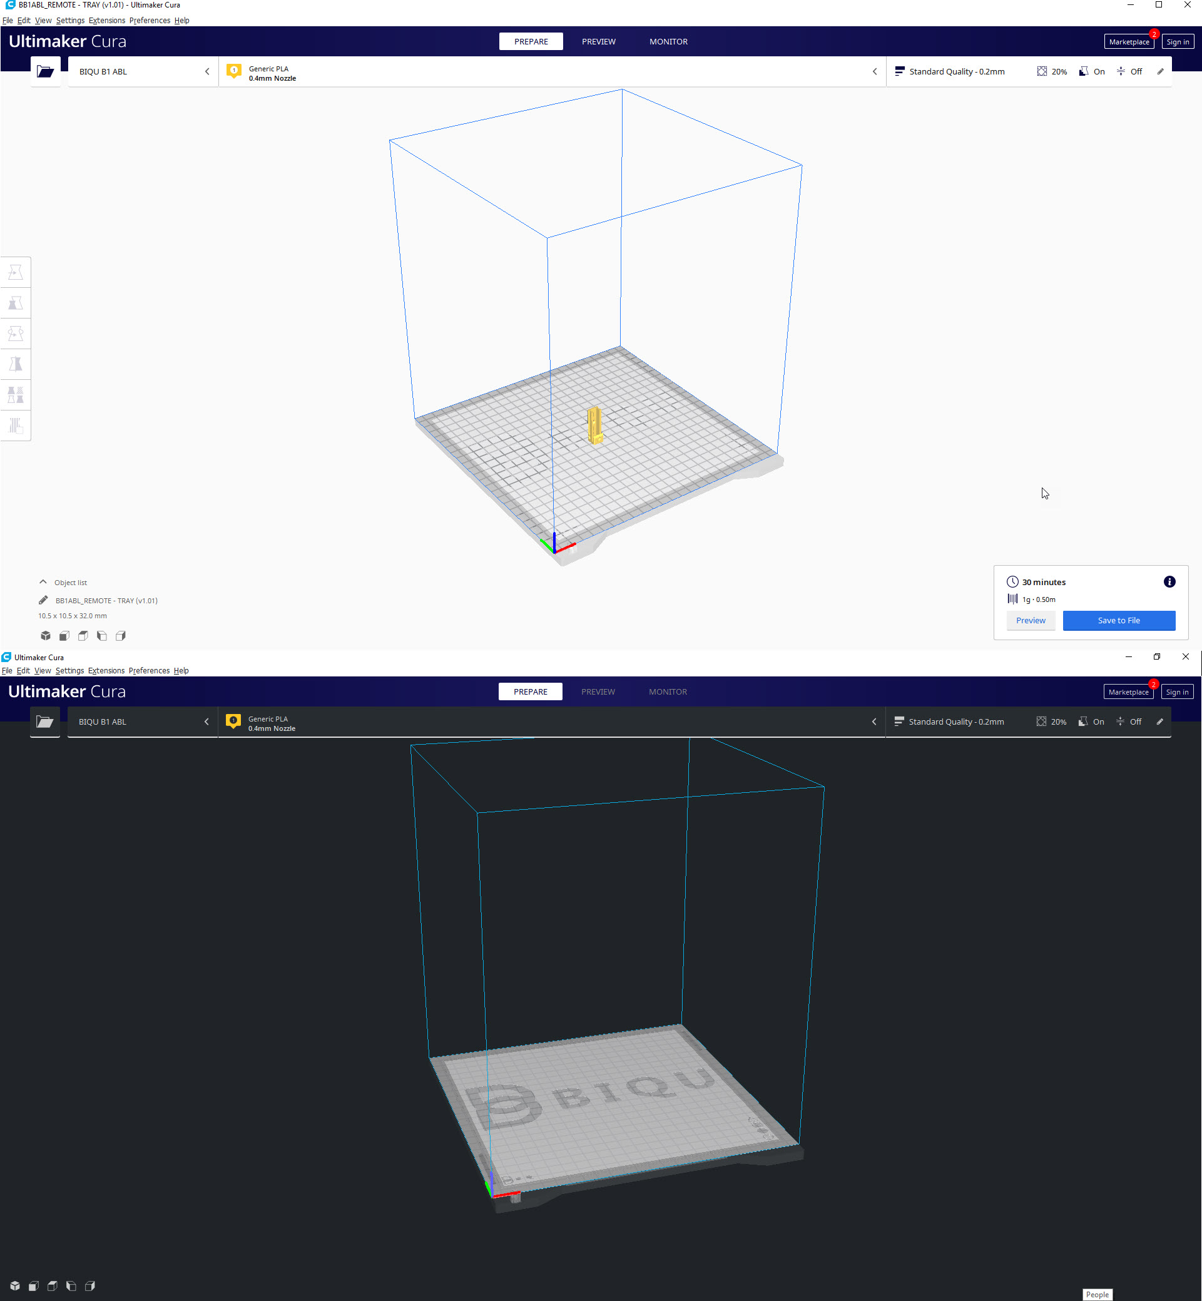Open Standard Quality print settings in top window
This screenshot has width=1202, height=1301.
point(1029,71)
